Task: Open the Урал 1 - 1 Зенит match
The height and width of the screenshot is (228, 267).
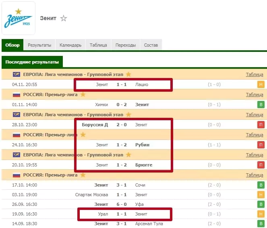Action: click(135, 214)
